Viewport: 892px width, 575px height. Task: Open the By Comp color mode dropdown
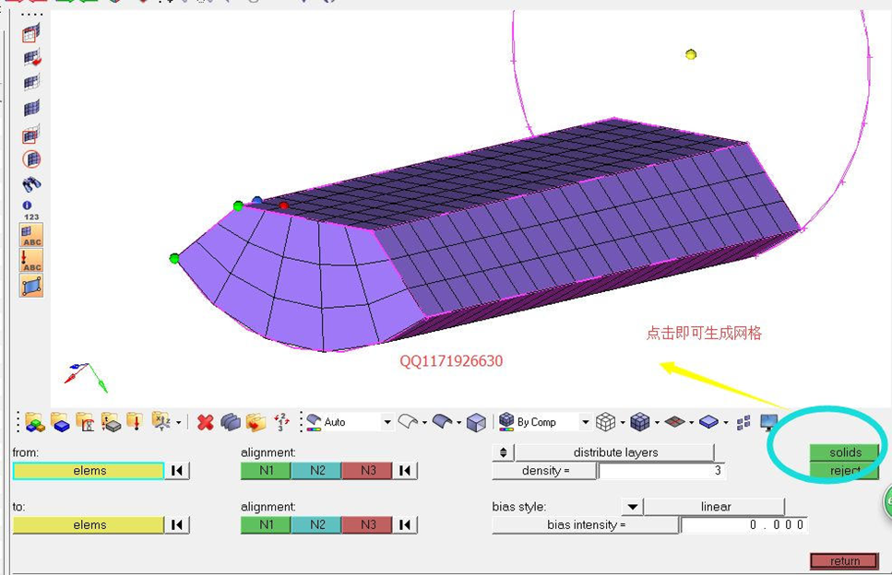pyautogui.click(x=585, y=422)
